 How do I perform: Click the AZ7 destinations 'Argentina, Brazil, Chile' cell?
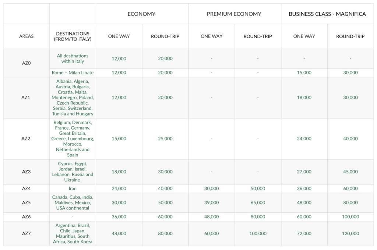coord(73,233)
